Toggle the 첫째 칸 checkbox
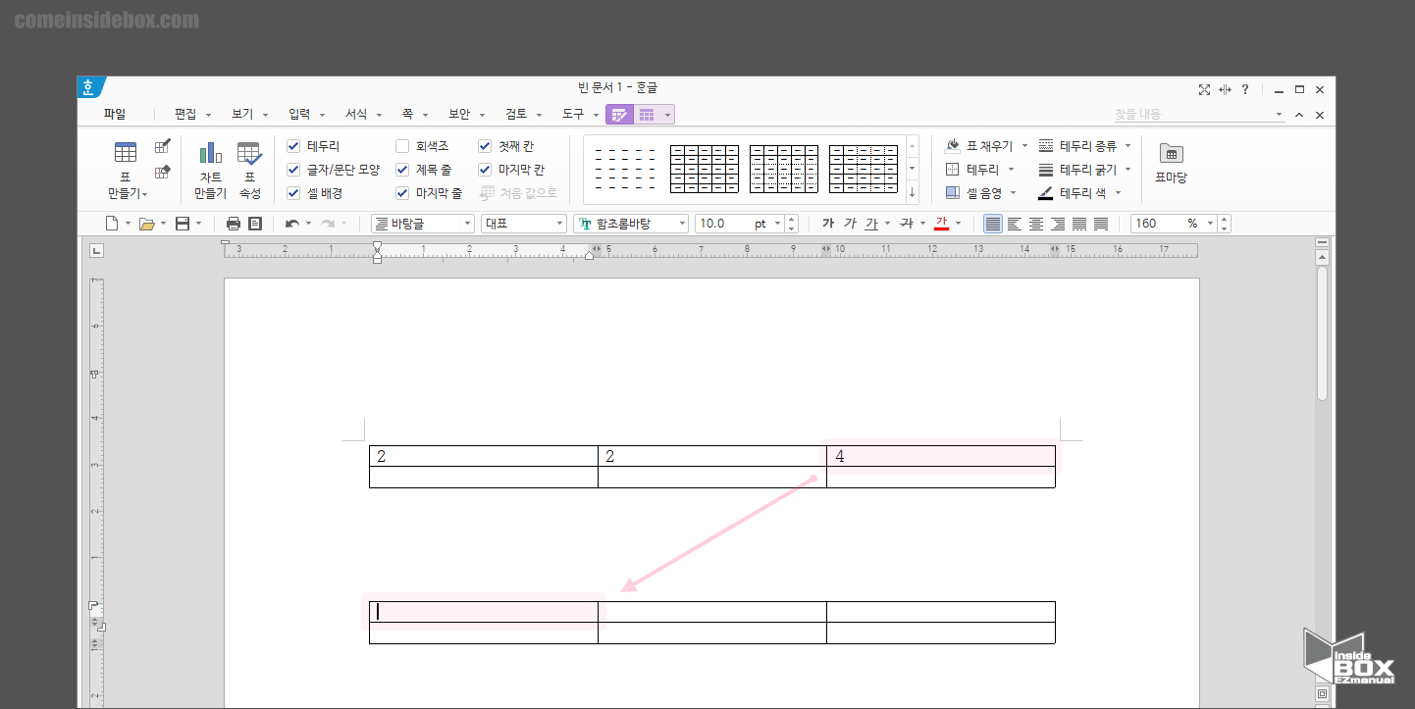Image resolution: width=1415 pixels, height=709 pixels. pos(485,146)
